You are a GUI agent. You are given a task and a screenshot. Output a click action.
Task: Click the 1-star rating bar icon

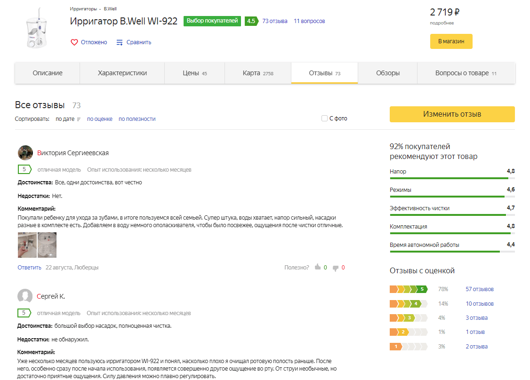click(409, 347)
